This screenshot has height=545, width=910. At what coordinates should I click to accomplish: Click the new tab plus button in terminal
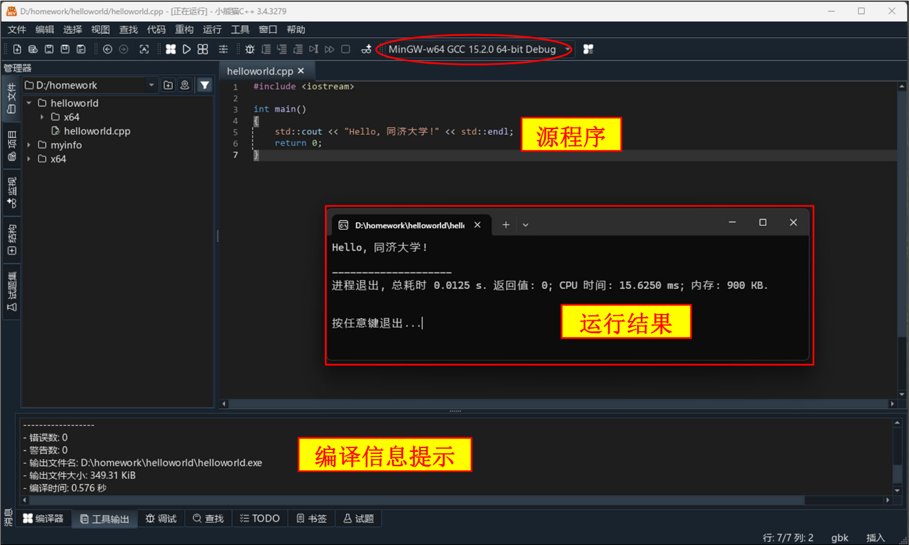pos(505,224)
